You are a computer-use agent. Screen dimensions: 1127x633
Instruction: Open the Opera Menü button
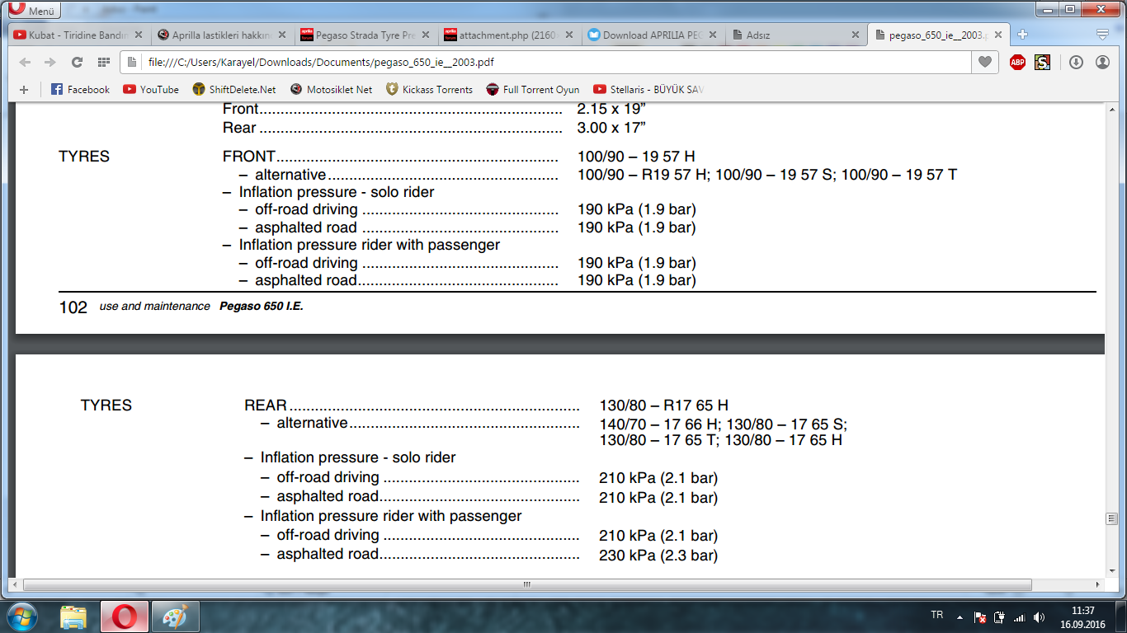[x=33, y=10]
